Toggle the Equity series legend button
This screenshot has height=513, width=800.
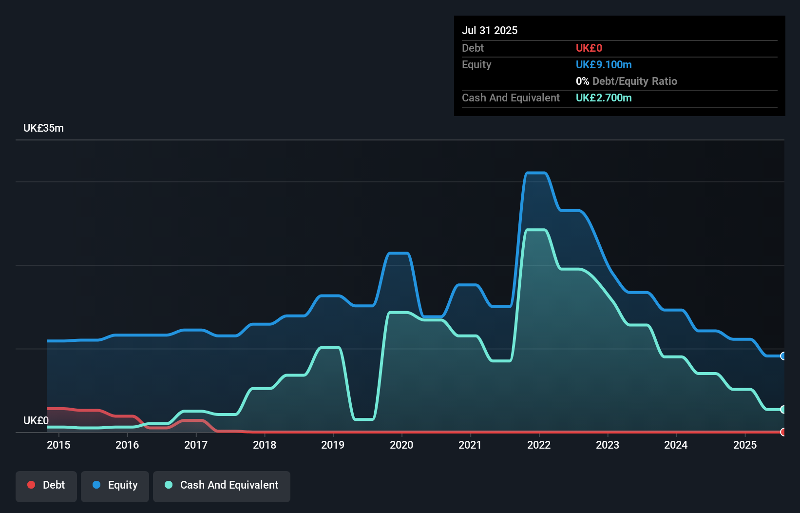click(115, 486)
